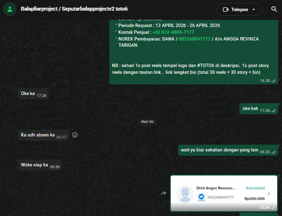The height and width of the screenshot is (216, 282).
Task: Select the "Ka udh absen ka" message
Action: click(43, 135)
